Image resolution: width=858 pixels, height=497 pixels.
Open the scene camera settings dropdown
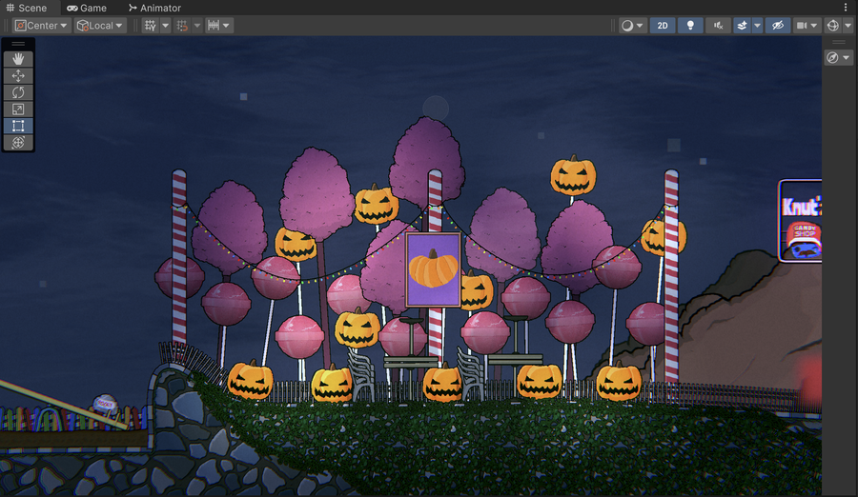[807, 25]
